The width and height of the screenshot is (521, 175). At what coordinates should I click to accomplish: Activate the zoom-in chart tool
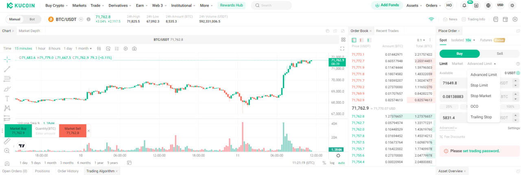[7, 151]
